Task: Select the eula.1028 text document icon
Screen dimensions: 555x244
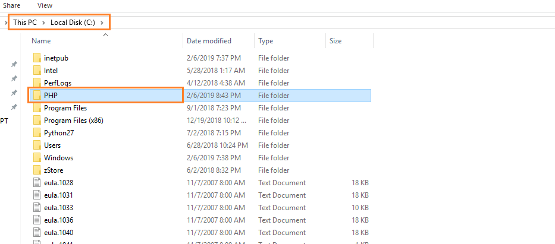Action: 37,183
